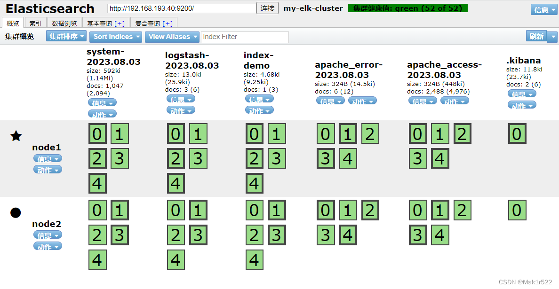
Task: Open 信息 dropdown for apache_access-2023.08.03
Action: point(423,101)
